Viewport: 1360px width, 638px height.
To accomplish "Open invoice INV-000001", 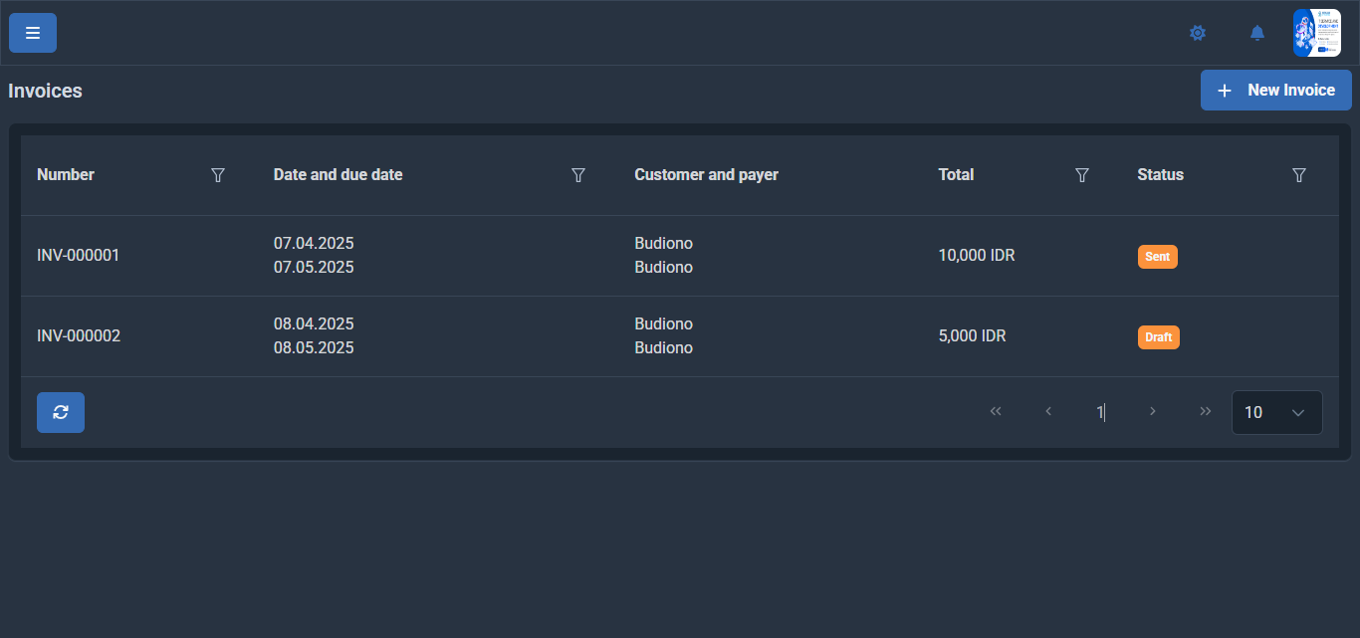I will [79, 256].
